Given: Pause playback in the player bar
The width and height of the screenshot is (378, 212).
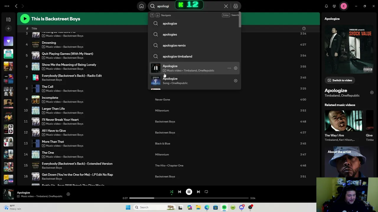Looking at the screenshot, I should pyautogui.click(x=189, y=192).
